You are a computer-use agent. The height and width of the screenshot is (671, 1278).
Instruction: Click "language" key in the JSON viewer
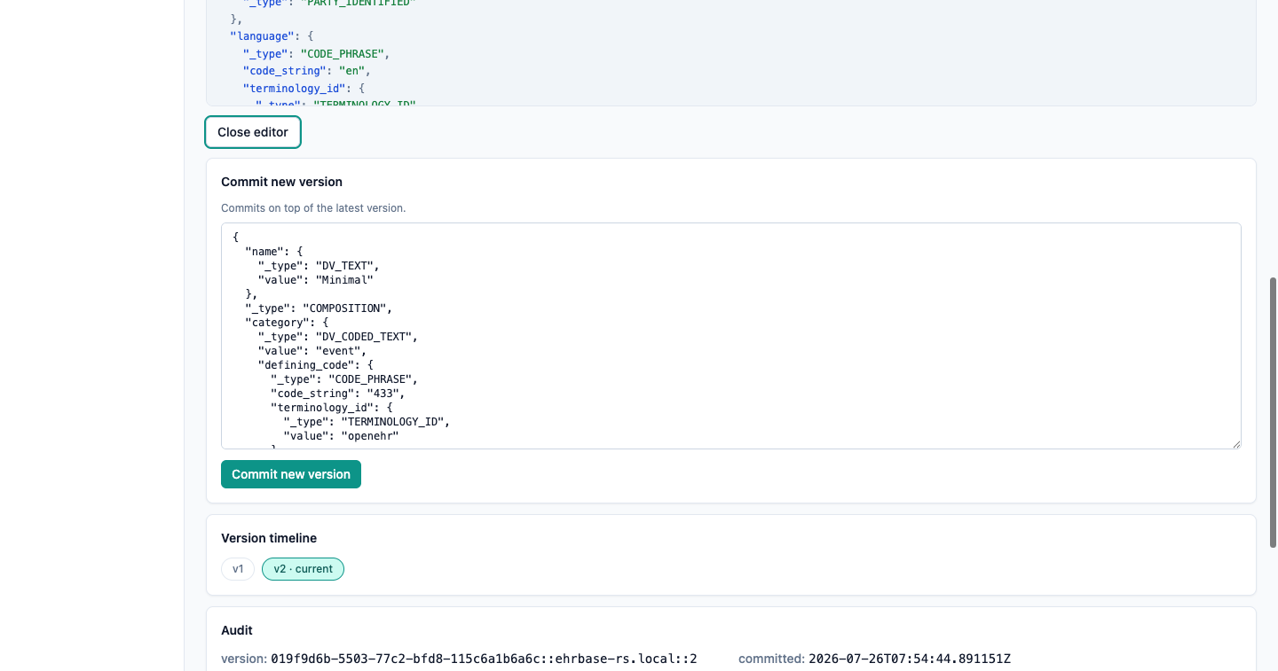click(262, 36)
